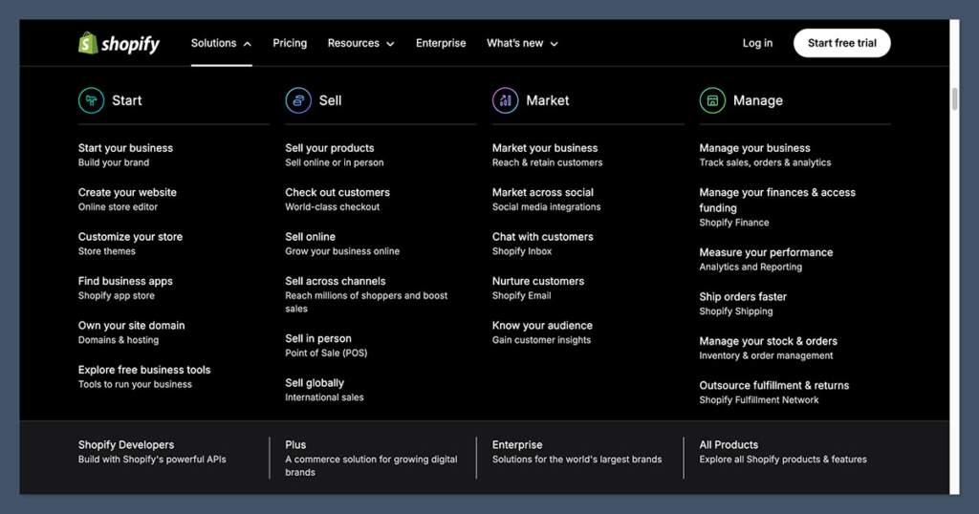Viewport: 979px width, 514px height.
Task: Click the Shopify bag logo
Action: click(x=88, y=43)
